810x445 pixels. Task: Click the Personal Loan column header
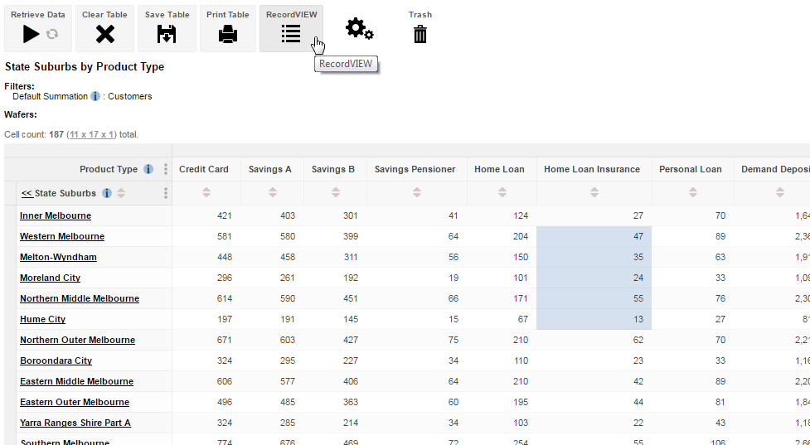(x=690, y=169)
